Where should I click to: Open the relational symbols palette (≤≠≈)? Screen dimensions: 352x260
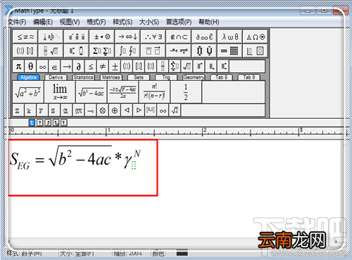[25, 37]
